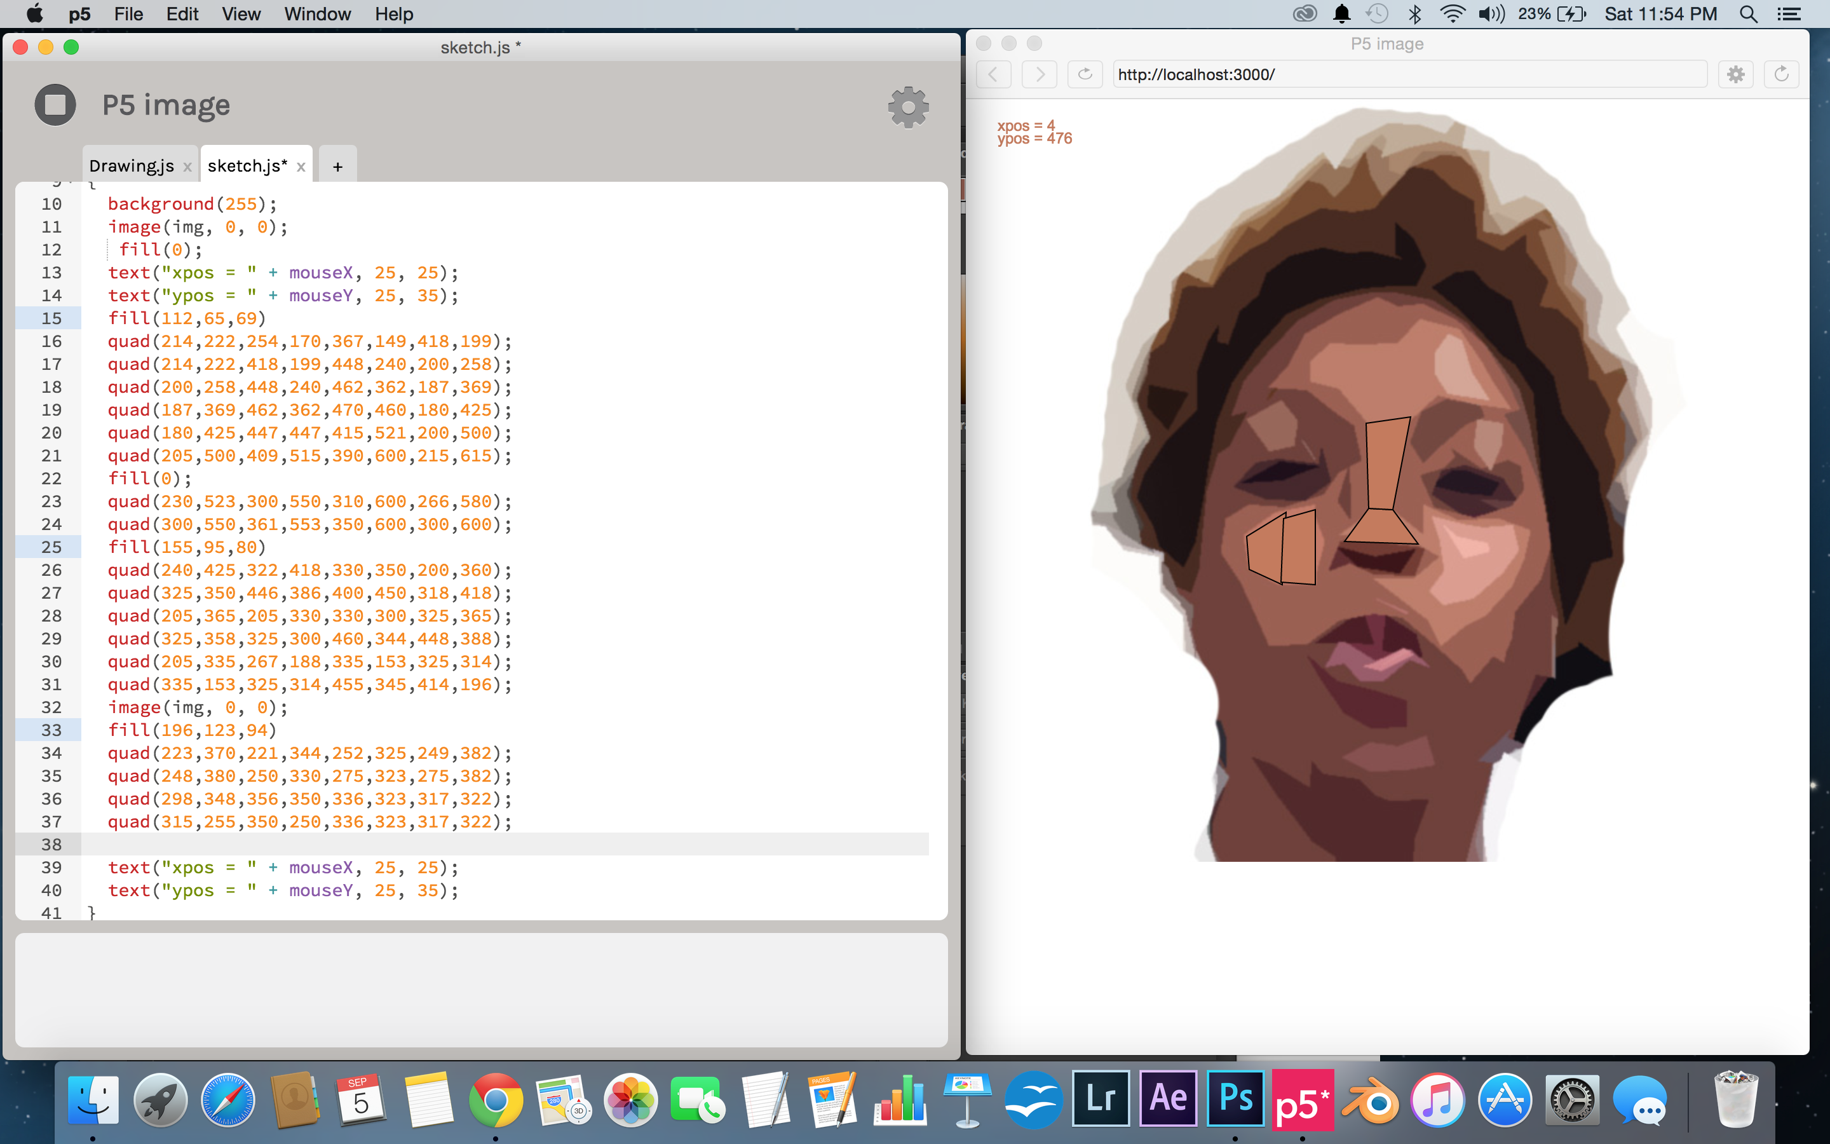
Task: Open the volume control in the menu bar
Action: coord(1491,13)
